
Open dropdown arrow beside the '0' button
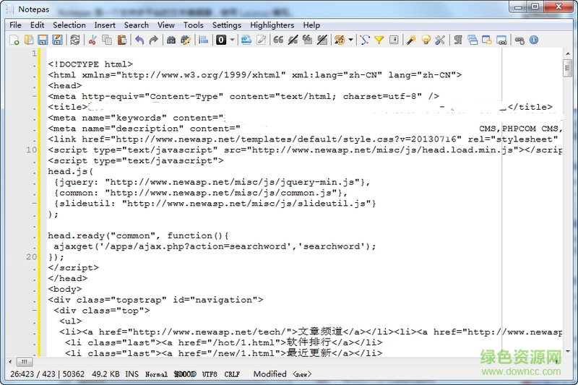[x=232, y=40]
